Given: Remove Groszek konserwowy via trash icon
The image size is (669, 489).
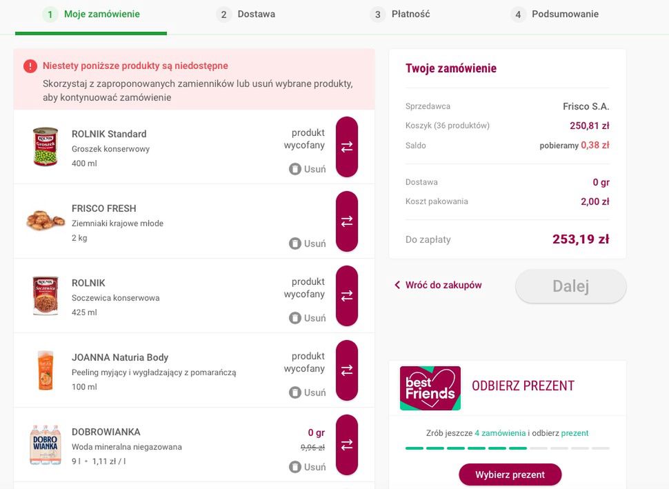Looking at the screenshot, I should pos(307,169).
